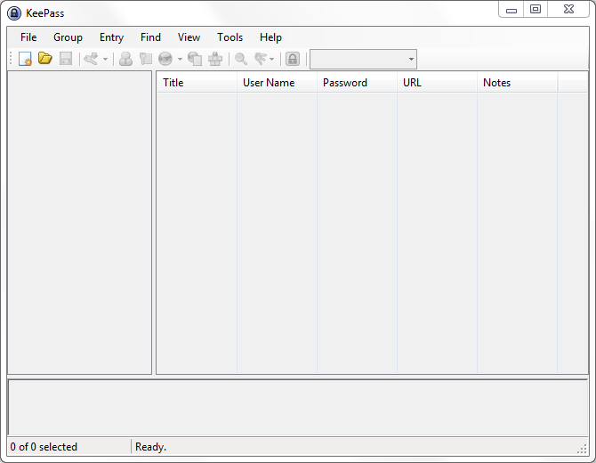This screenshot has height=463, width=596.
Task: Click the Save floppy disk icon
Action: point(66,59)
